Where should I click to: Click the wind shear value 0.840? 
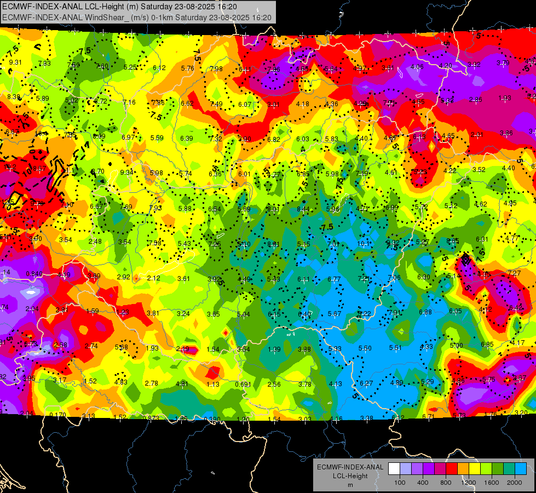(x=34, y=274)
